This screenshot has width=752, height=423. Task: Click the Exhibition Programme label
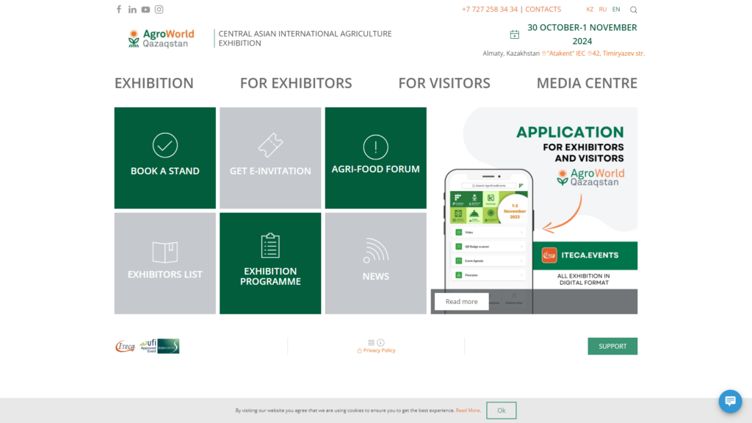pyautogui.click(x=270, y=276)
